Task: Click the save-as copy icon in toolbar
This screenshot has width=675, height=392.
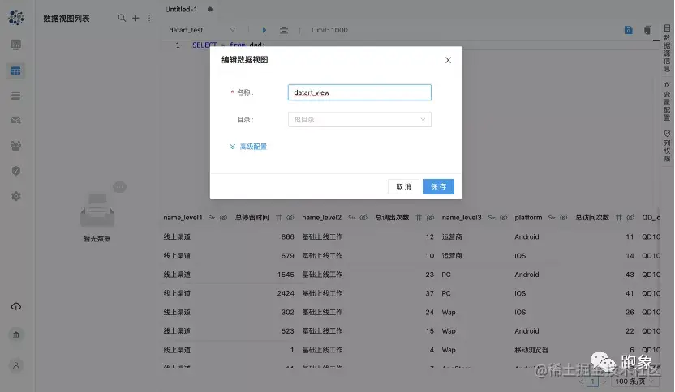Action: [x=647, y=30]
